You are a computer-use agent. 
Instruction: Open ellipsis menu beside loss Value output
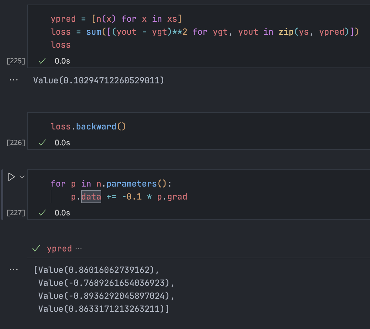point(14,80)
